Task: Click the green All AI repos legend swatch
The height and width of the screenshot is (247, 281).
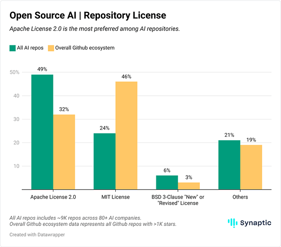Action: point(12,48)
